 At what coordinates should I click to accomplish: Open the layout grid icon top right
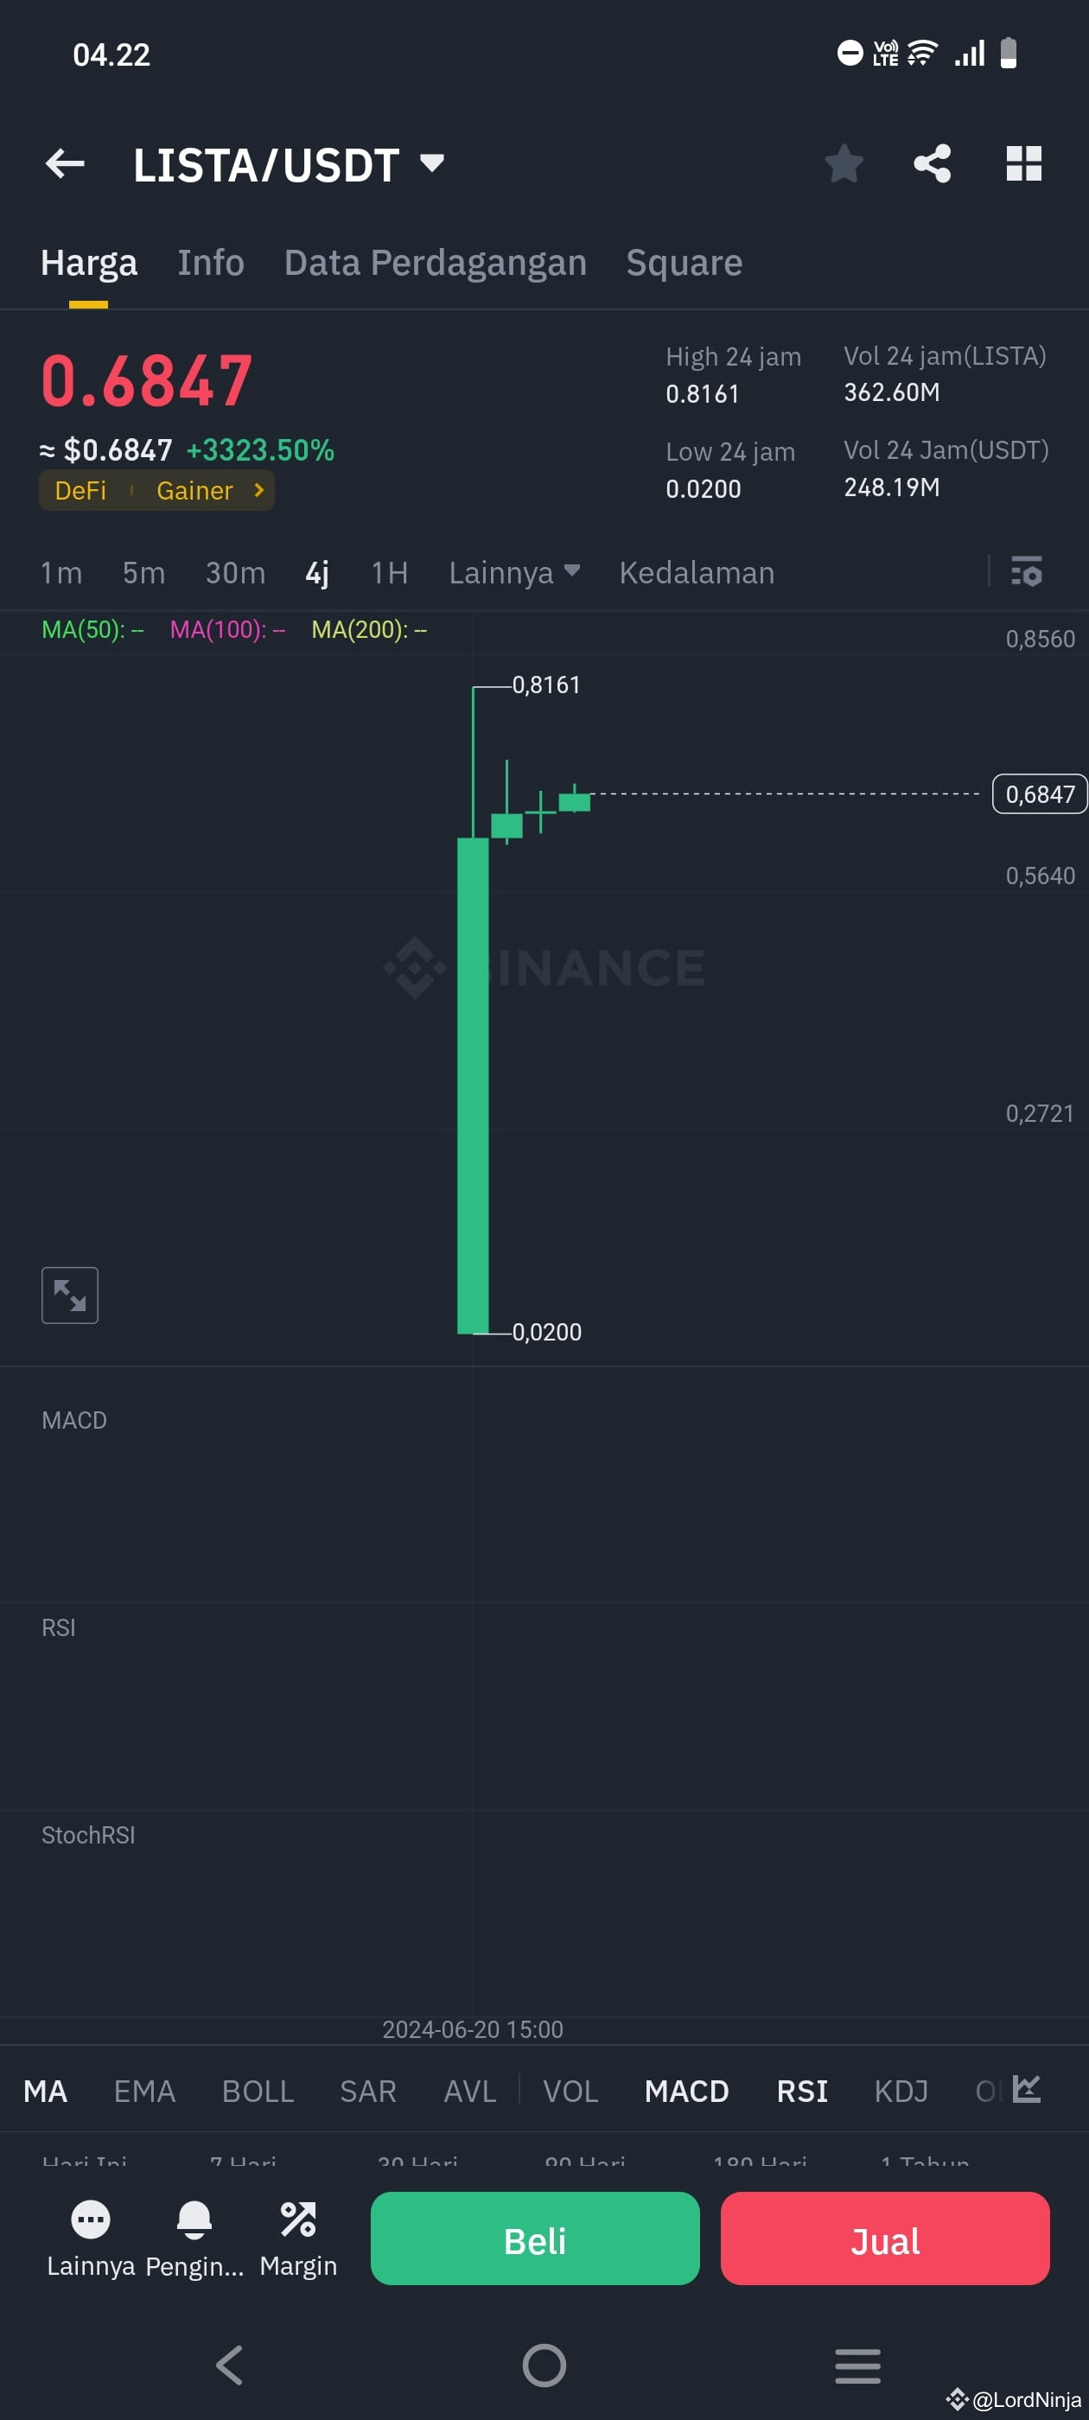[1023, 163]
